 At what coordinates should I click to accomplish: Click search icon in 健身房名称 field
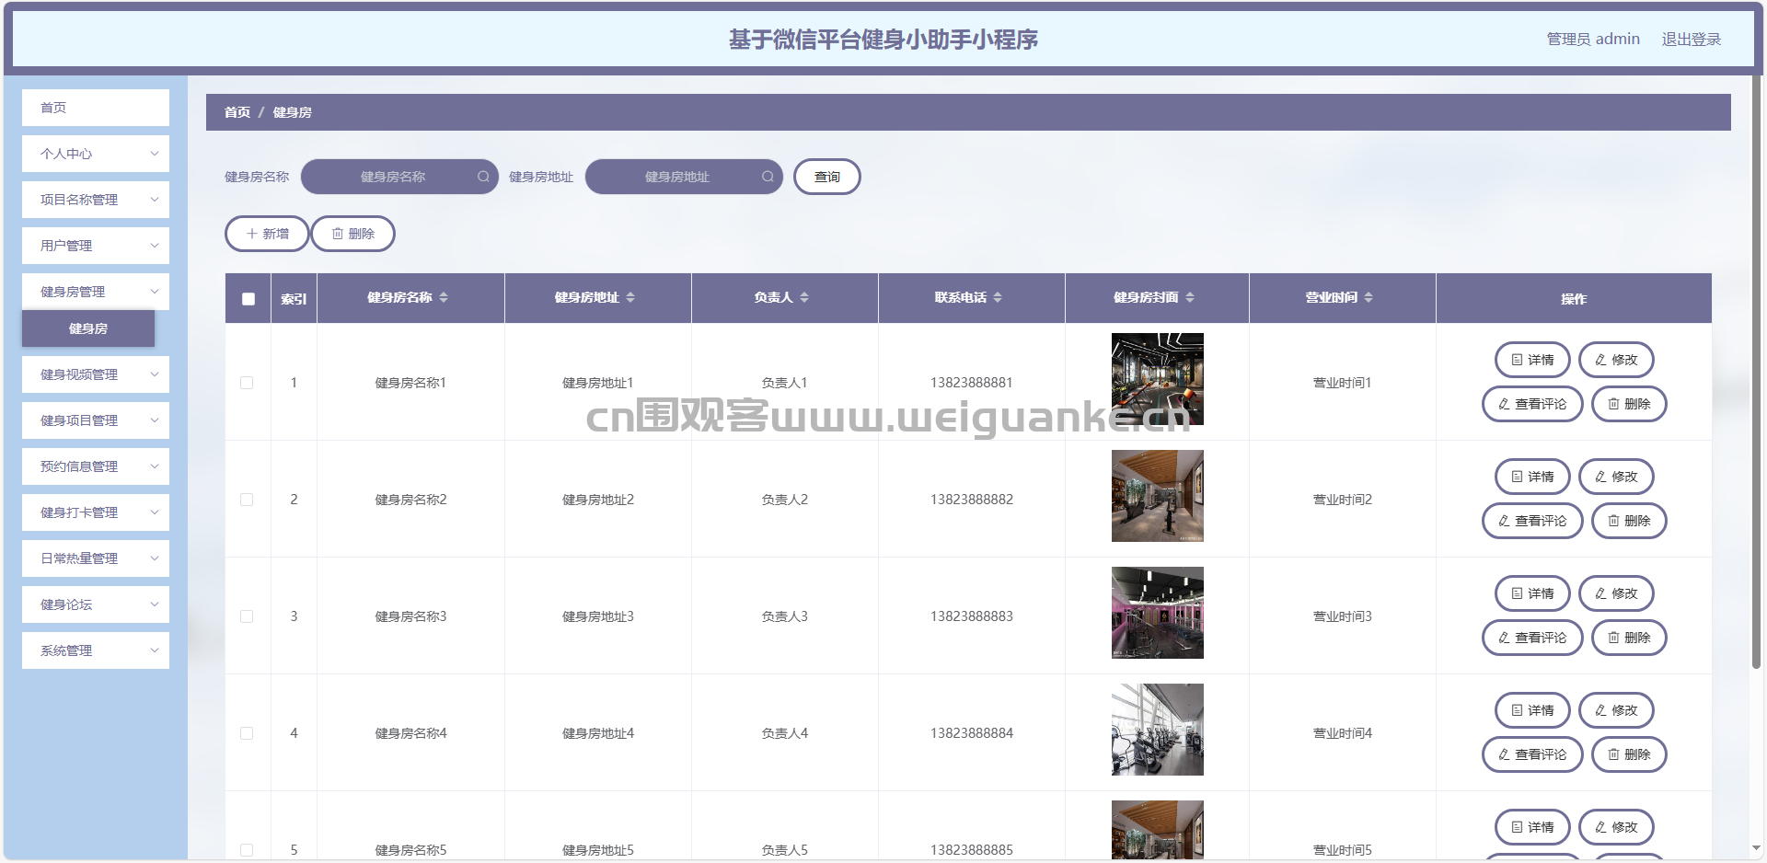click(x=483, y=177)
